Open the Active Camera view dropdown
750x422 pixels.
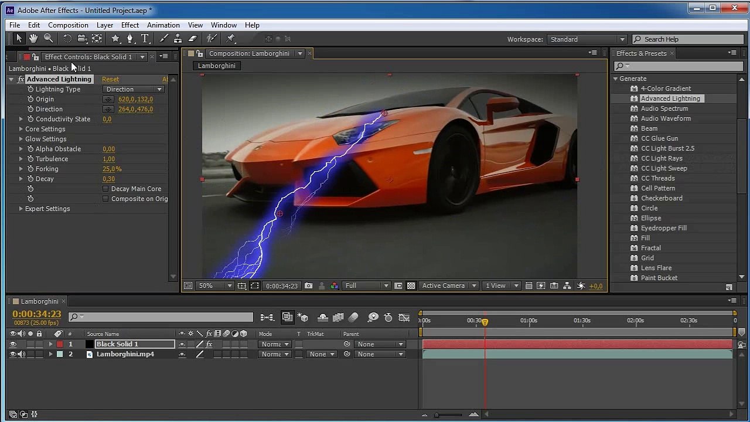tap(448, 286)
